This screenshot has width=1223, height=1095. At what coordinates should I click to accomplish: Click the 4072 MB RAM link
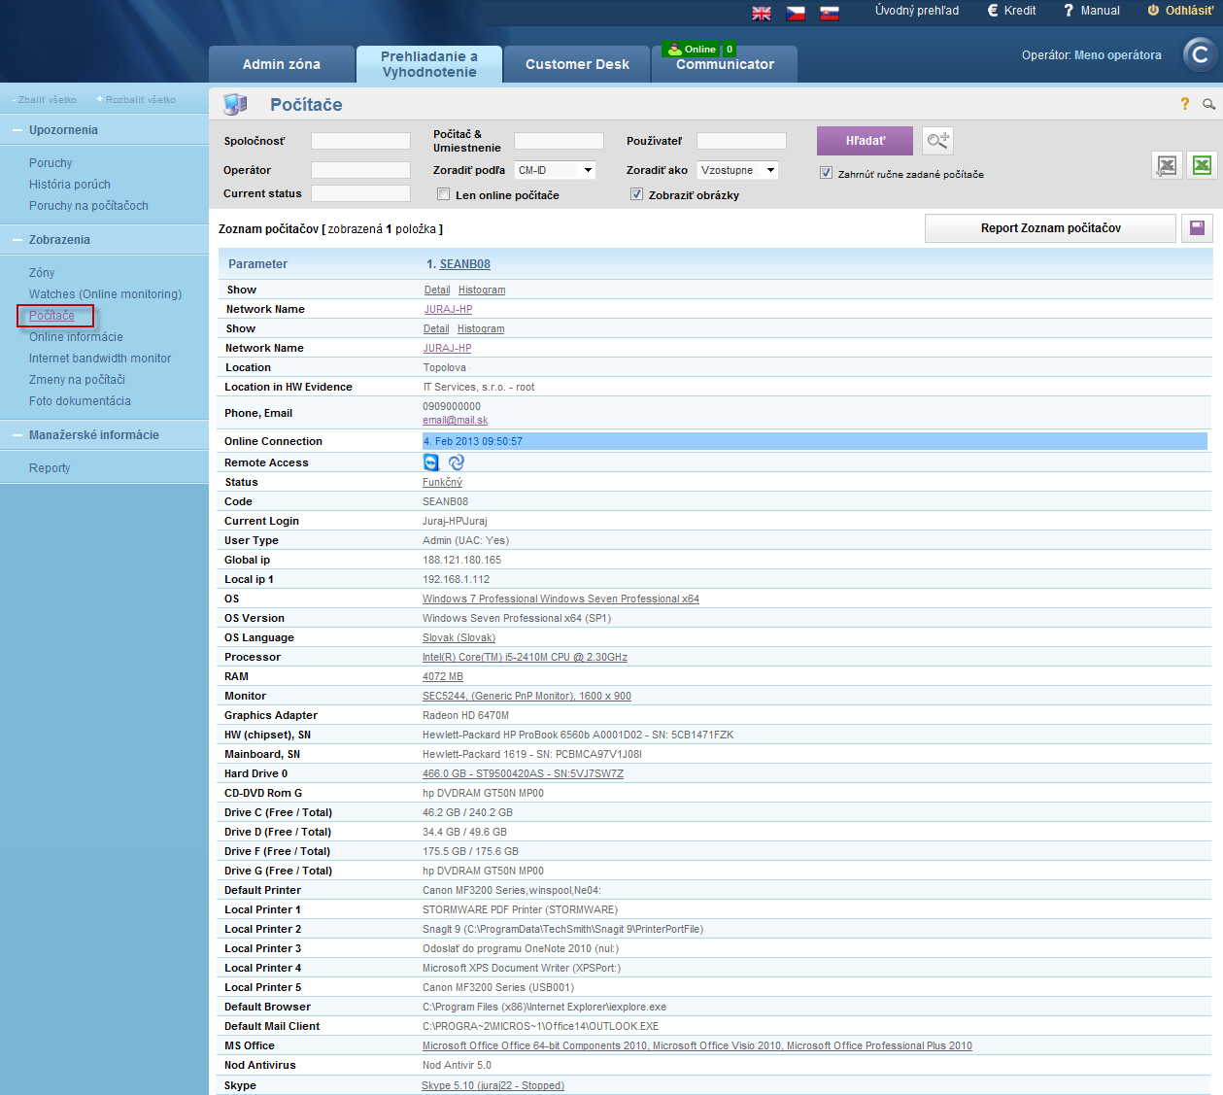point(443,676)
